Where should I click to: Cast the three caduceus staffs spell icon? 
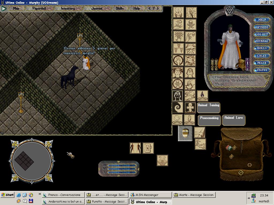[x=178, y=49]
